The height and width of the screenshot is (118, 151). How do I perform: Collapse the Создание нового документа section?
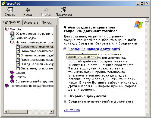point(65,49)
